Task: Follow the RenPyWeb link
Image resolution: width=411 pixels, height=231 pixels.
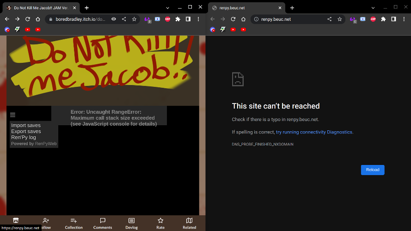Action: [46, 144]
